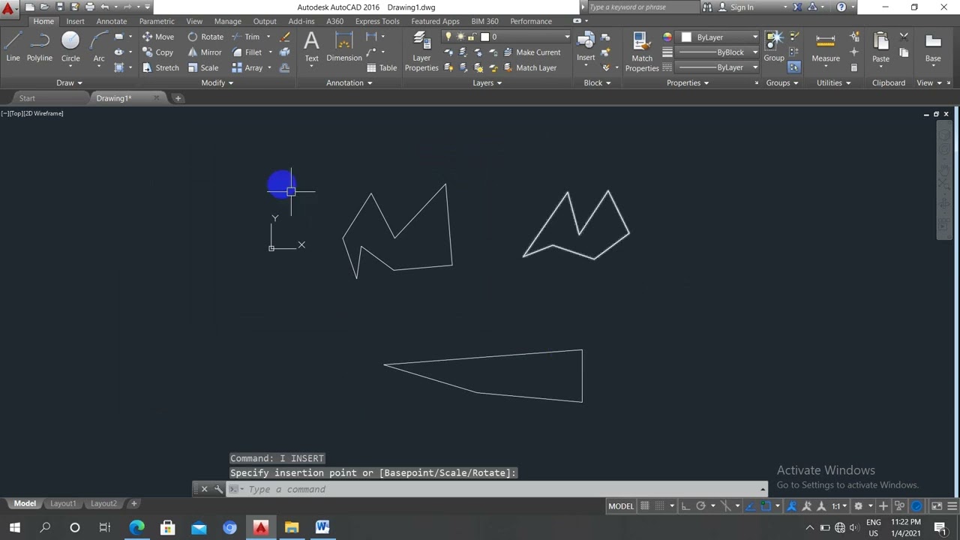Open the Insert ribbon tab
Viewport: 960px width, 540px height.
tap(75, 21)
